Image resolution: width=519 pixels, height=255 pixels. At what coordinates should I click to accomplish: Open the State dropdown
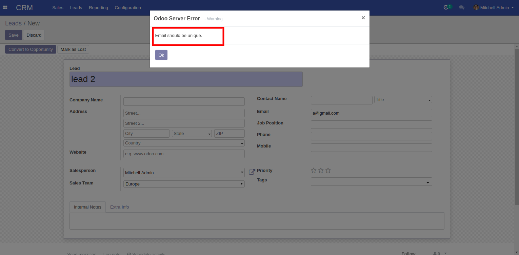(192, 133)
